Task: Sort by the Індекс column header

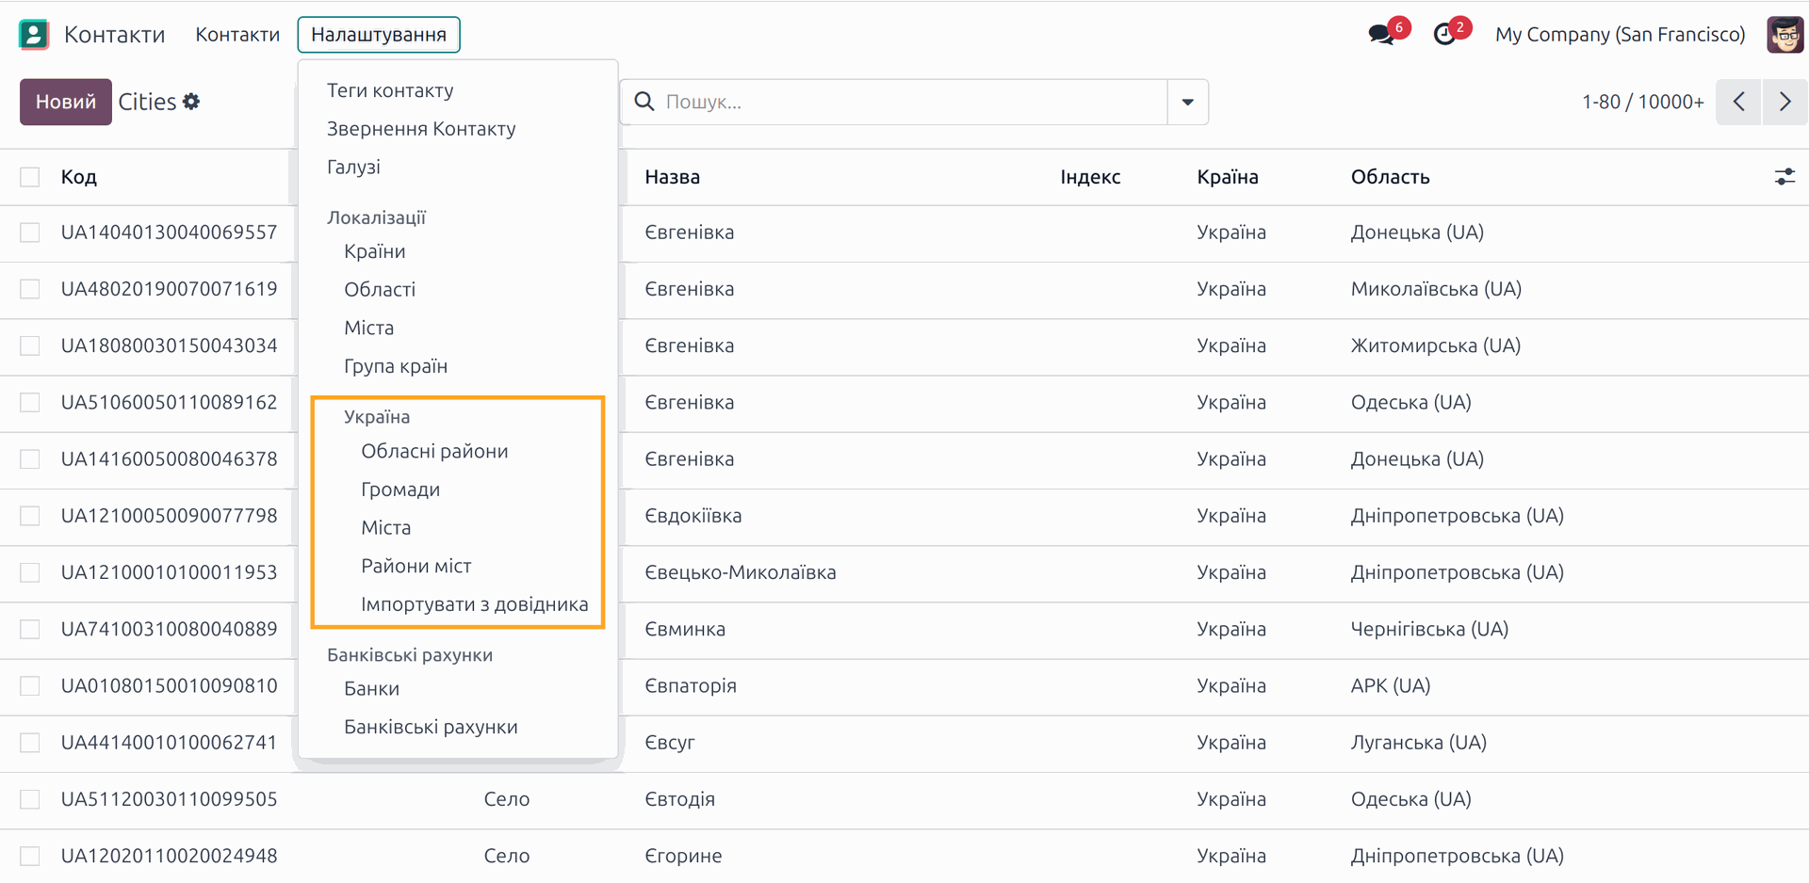Action: [x=1090, y=177]
